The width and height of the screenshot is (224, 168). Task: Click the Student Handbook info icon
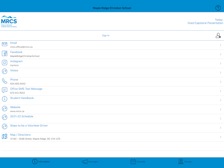pyautogui.click(x=4, y=99)
